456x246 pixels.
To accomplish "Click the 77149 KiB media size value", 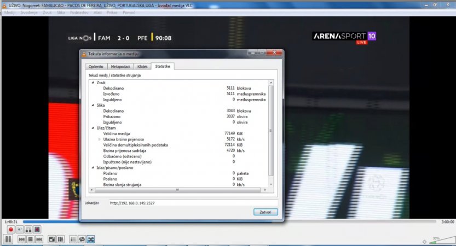I will [234, 133].
